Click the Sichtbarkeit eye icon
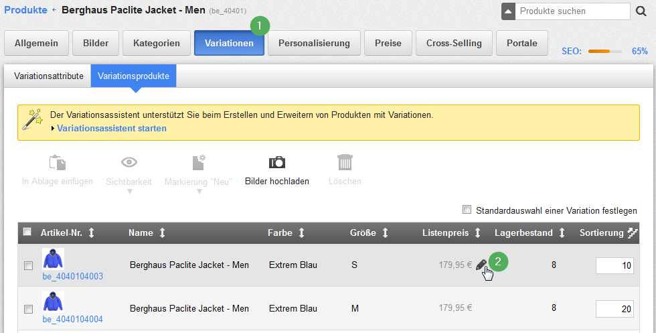Screen dimensions: 656x333 [x=129, y=162]
